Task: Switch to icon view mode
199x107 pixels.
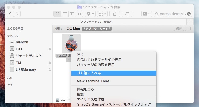Action: 57,13
